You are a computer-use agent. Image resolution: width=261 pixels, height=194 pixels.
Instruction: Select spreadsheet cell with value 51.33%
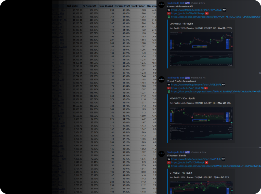126,26
